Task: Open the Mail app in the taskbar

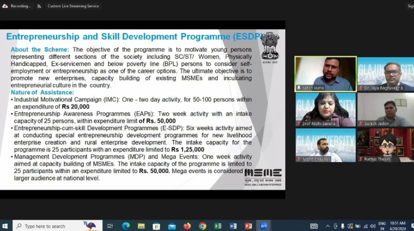Action: 172,226
